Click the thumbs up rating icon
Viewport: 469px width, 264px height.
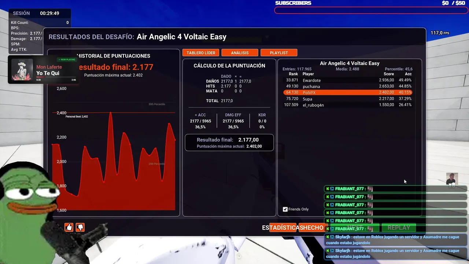pyautogui.click(x=69, y=227)
